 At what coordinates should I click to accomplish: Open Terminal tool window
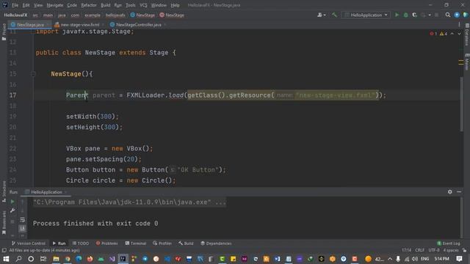tap(135, 243)
